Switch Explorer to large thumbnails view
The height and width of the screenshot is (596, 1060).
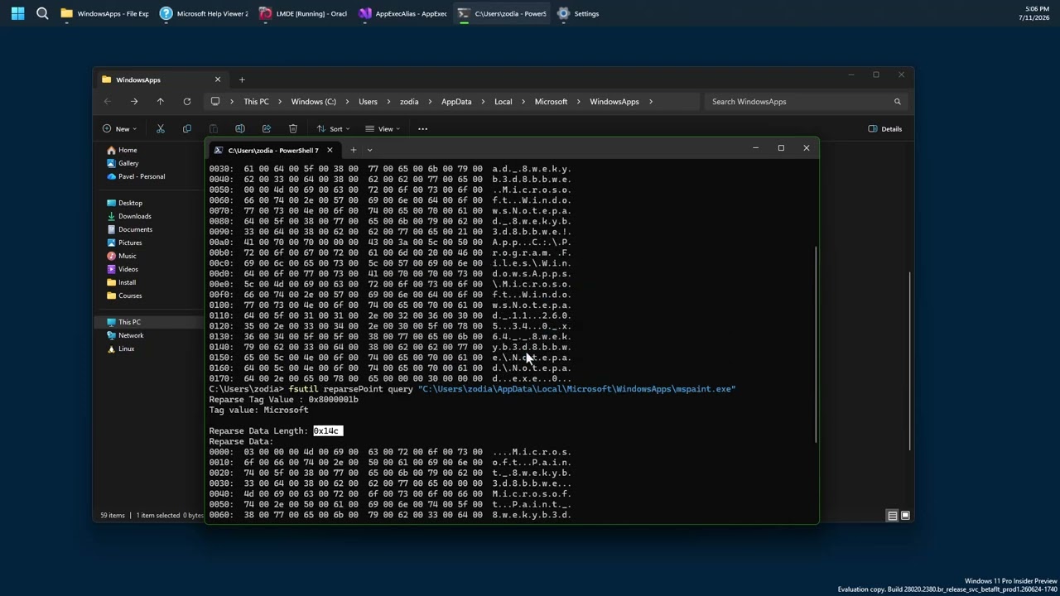905,515
